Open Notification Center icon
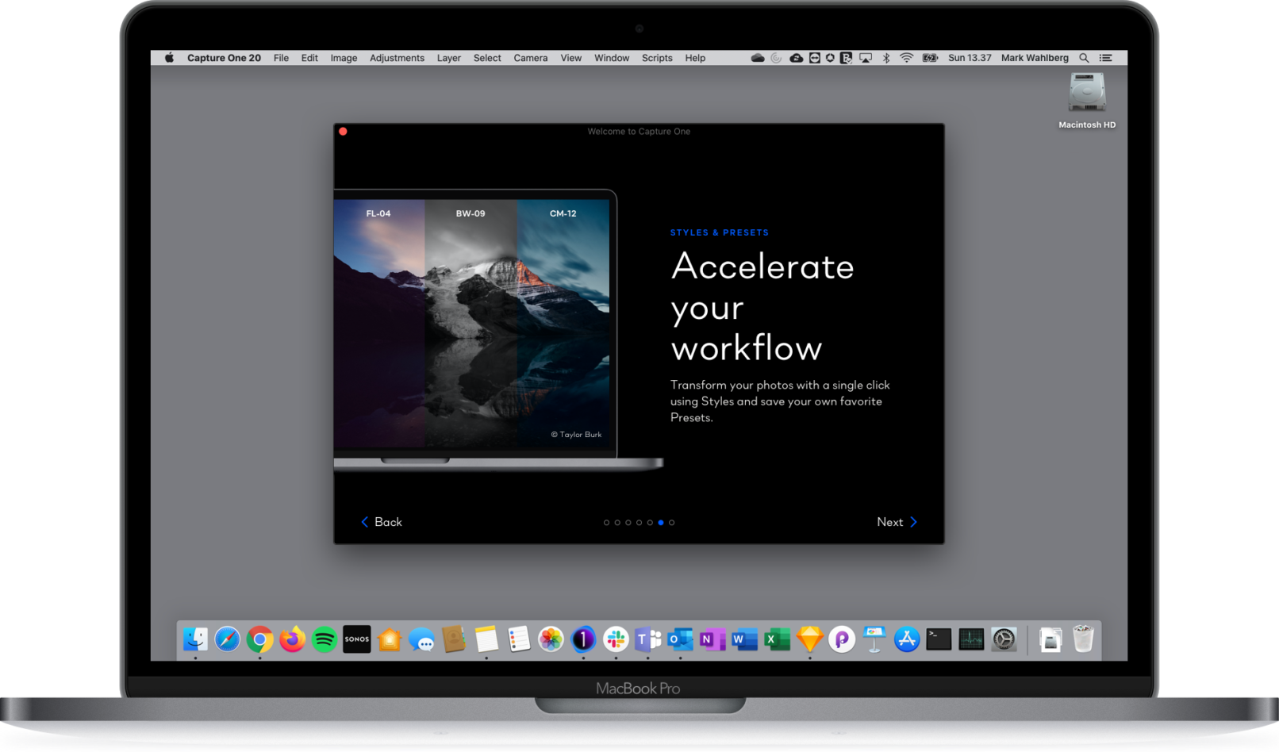 1105,57
